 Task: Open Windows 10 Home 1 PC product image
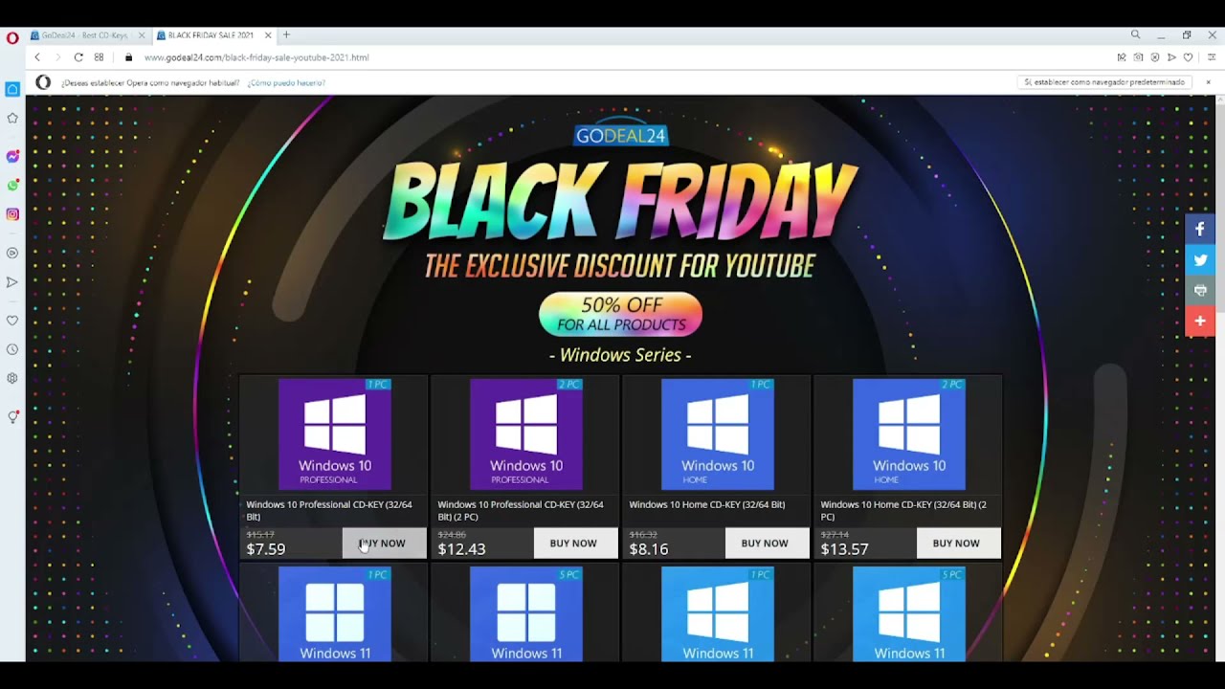[718, 434]
